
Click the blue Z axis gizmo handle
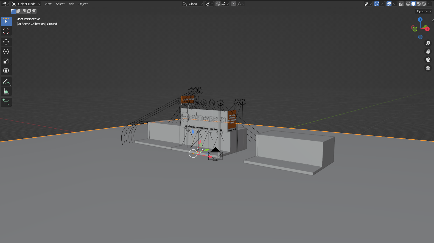(x=420, y=19)
